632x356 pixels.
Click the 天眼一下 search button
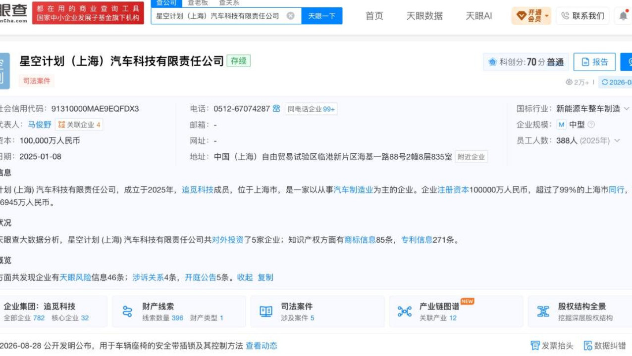321,16
